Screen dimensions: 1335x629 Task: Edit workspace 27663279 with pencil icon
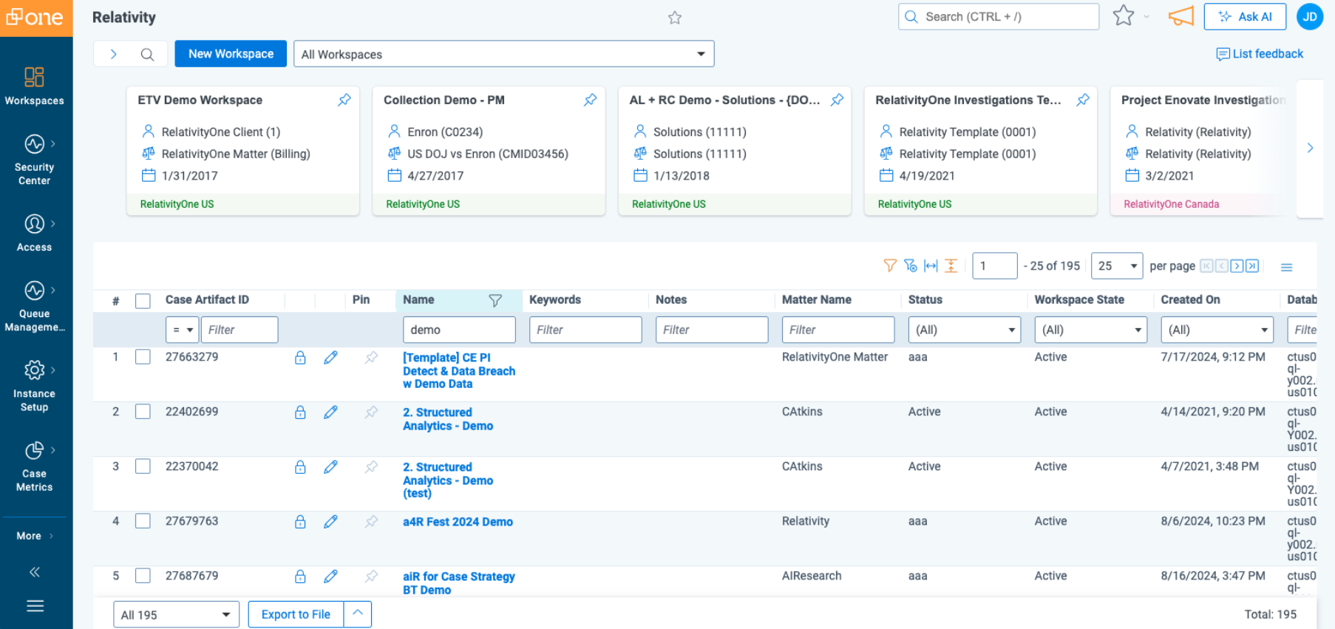[330, 358]
